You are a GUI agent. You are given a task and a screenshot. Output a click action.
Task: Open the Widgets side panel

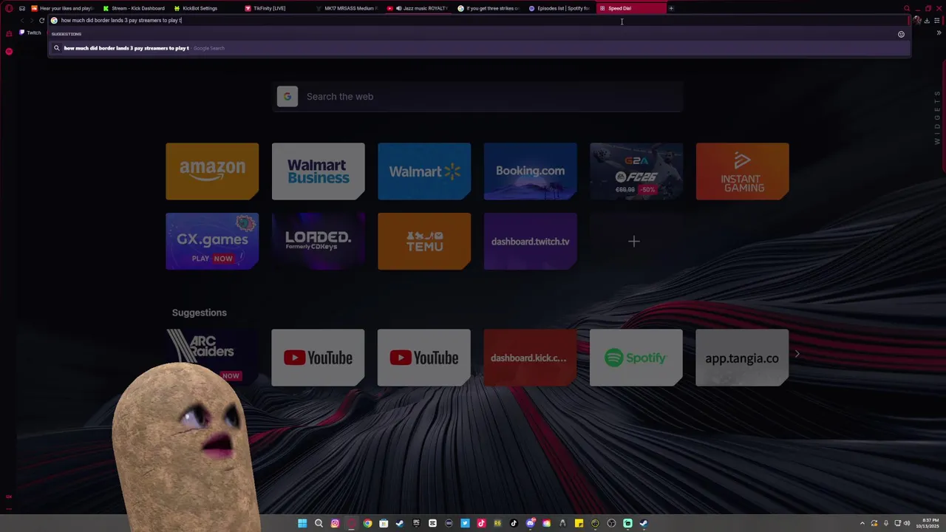tap(937, 117)
